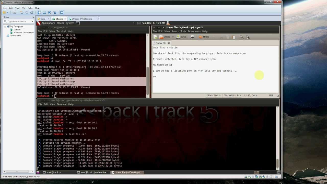This screenshot has width=327, height=184.
Task: Open the System menu in GNOME panel
Action: click(x=70, y=23)
